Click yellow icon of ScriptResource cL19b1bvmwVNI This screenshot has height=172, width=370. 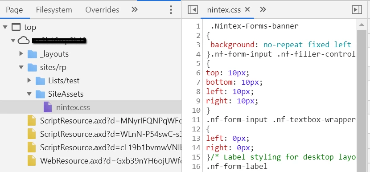(31, 147)
